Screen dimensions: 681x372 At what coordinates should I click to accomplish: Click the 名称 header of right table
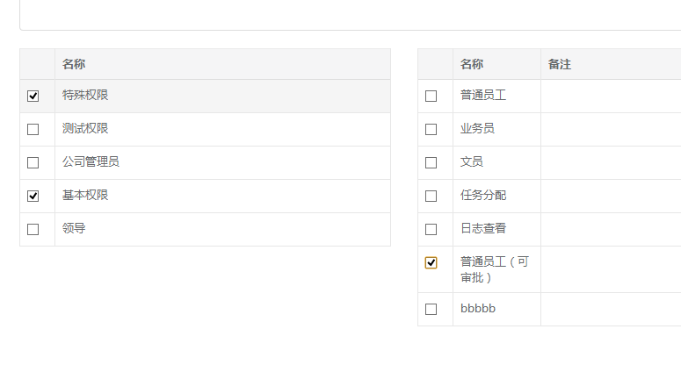[472, 64]
